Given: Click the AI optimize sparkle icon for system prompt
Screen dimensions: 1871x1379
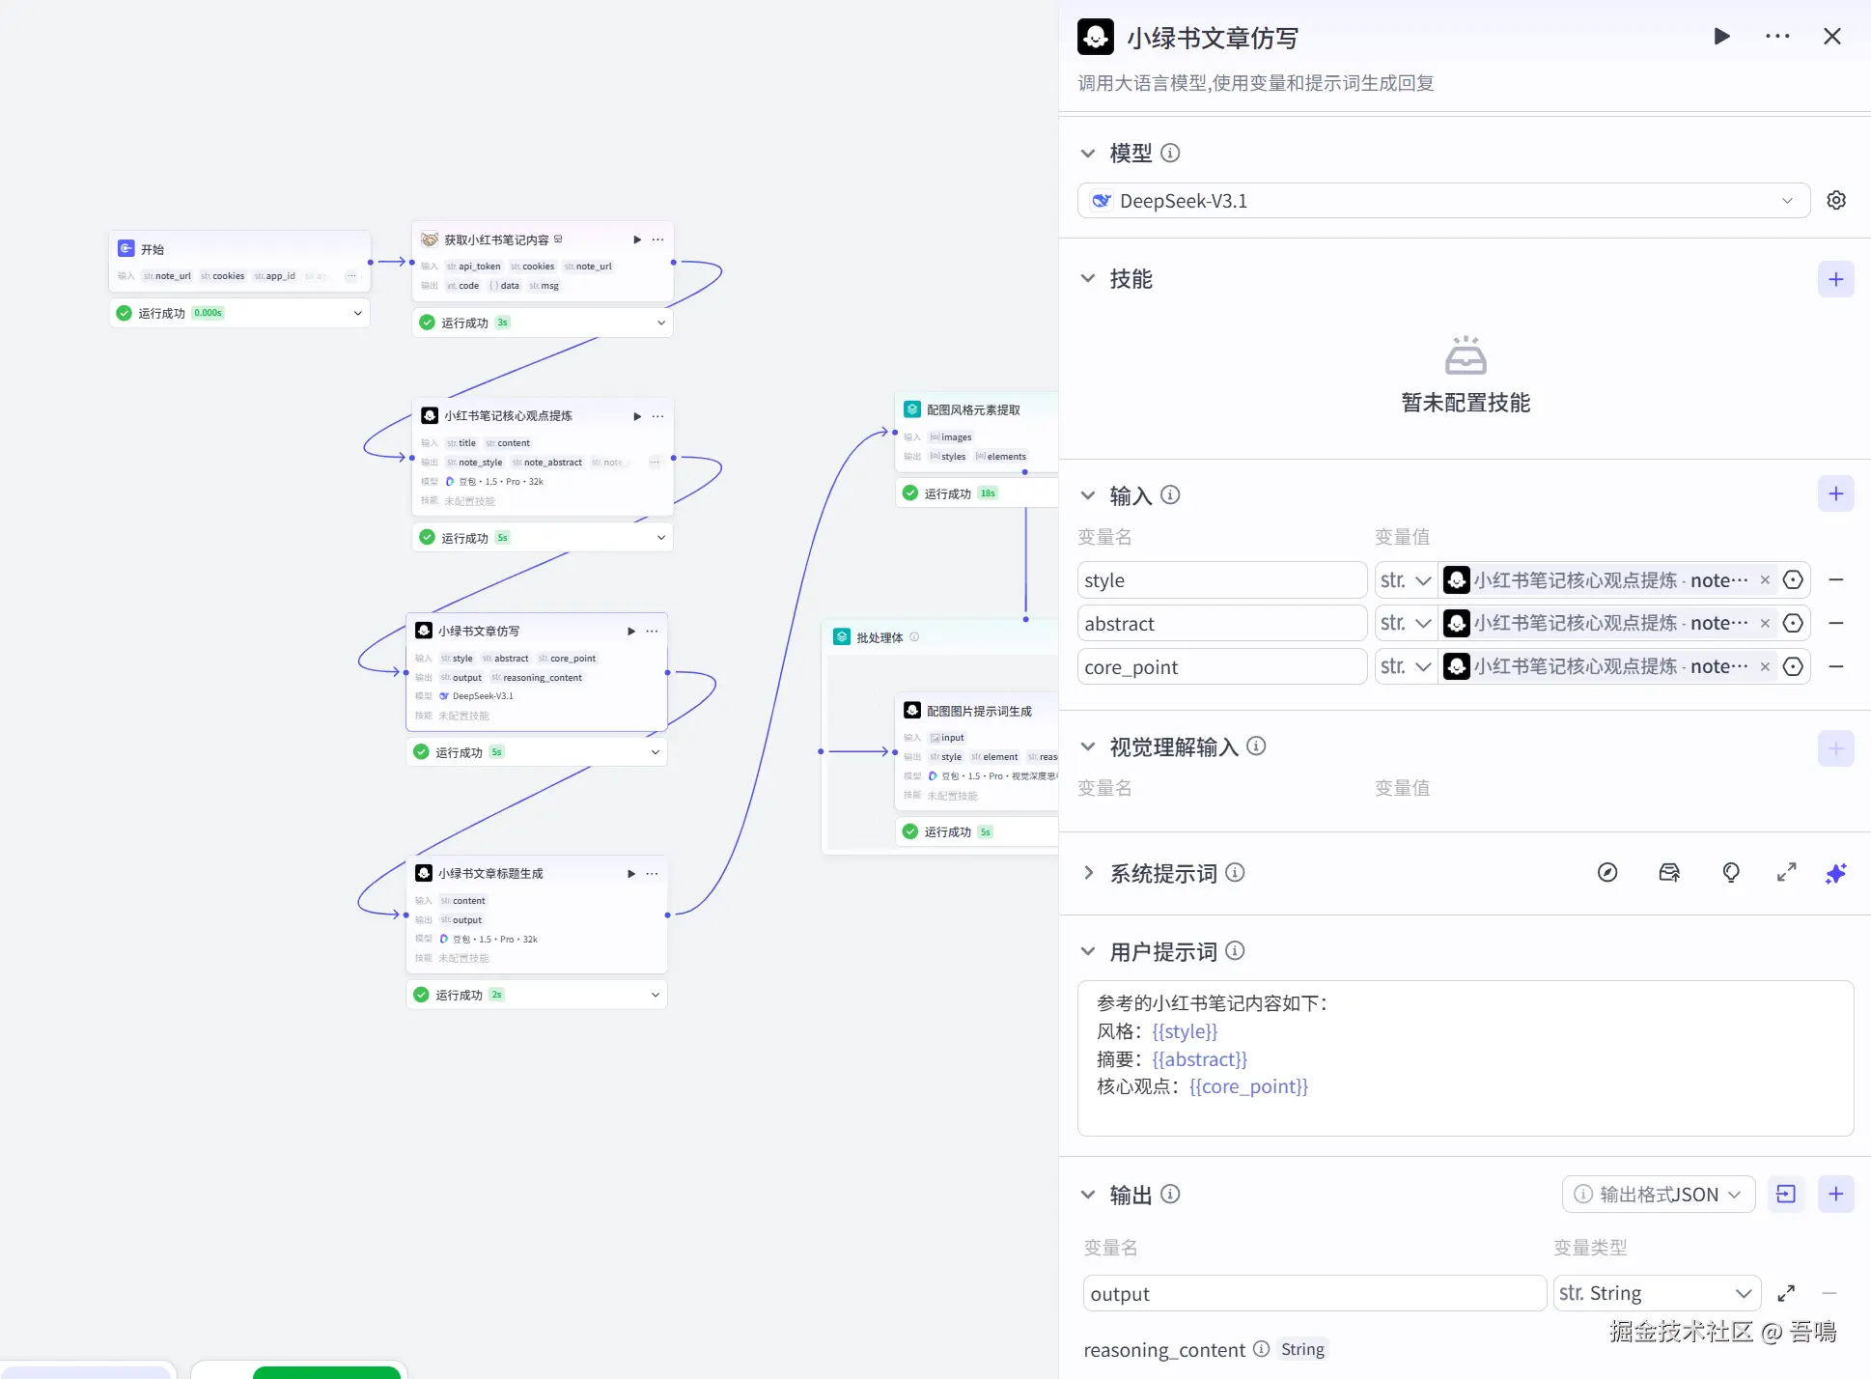Looking at the screenshot, I should click(x=1835, y=873).
